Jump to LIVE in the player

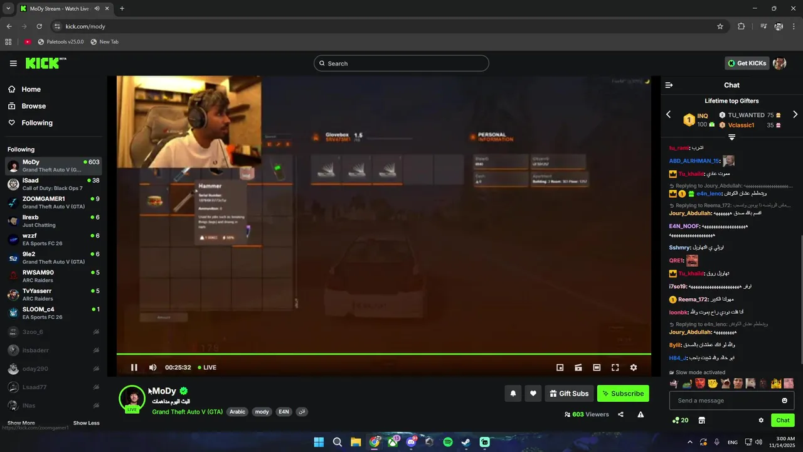[207, 367]
